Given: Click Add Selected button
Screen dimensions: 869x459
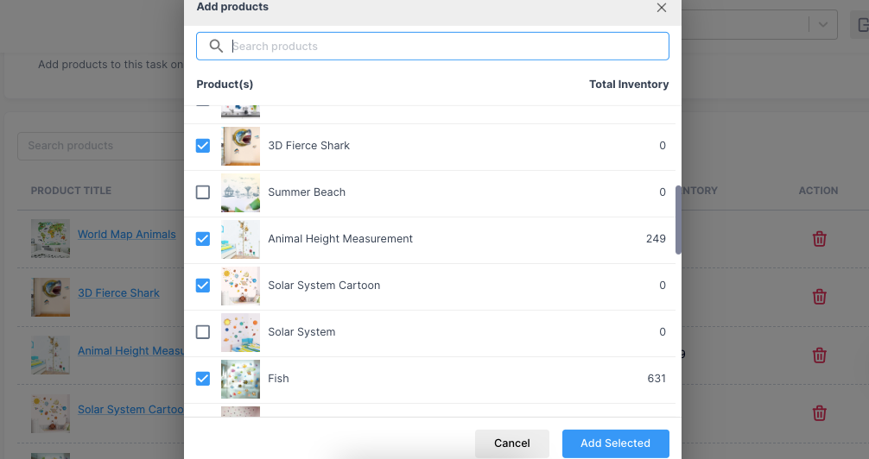Looking at the screenshot, I should tap(615, 443).
